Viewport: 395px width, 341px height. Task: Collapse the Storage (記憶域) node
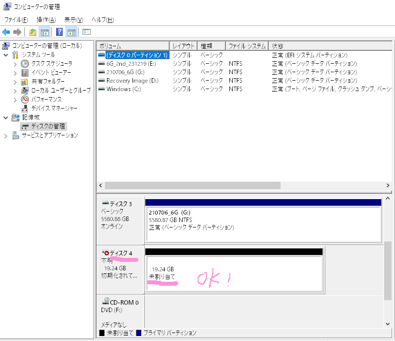(6, 117)
